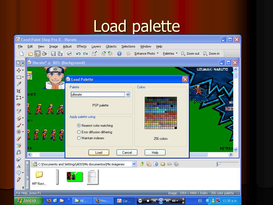Viewport: 273px width, 205px height.
Task: Expand the Selection tool flyout arrow
Action: [x=23, y=77]
